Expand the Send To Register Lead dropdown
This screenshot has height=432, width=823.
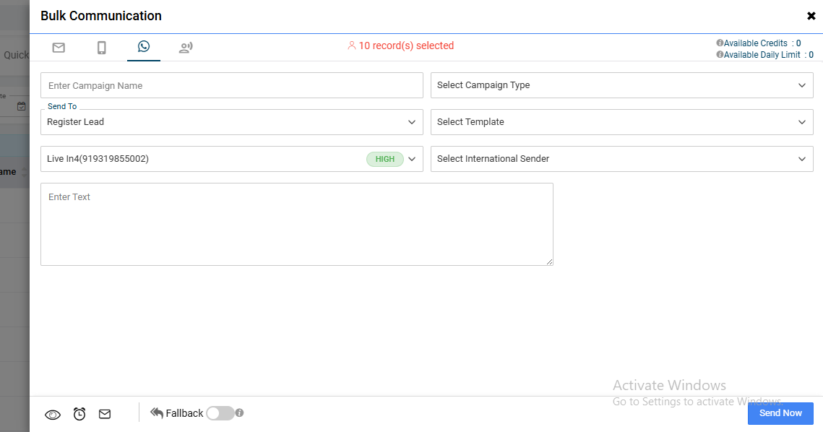[x=231, y=122]
